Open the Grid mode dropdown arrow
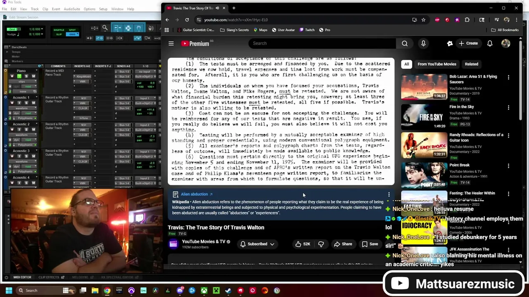 pyautogui.click(x=78, y=33)
